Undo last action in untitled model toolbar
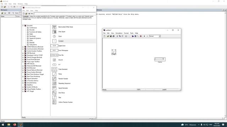The width and height of the screenshot is (227, 127). [126, 36]
